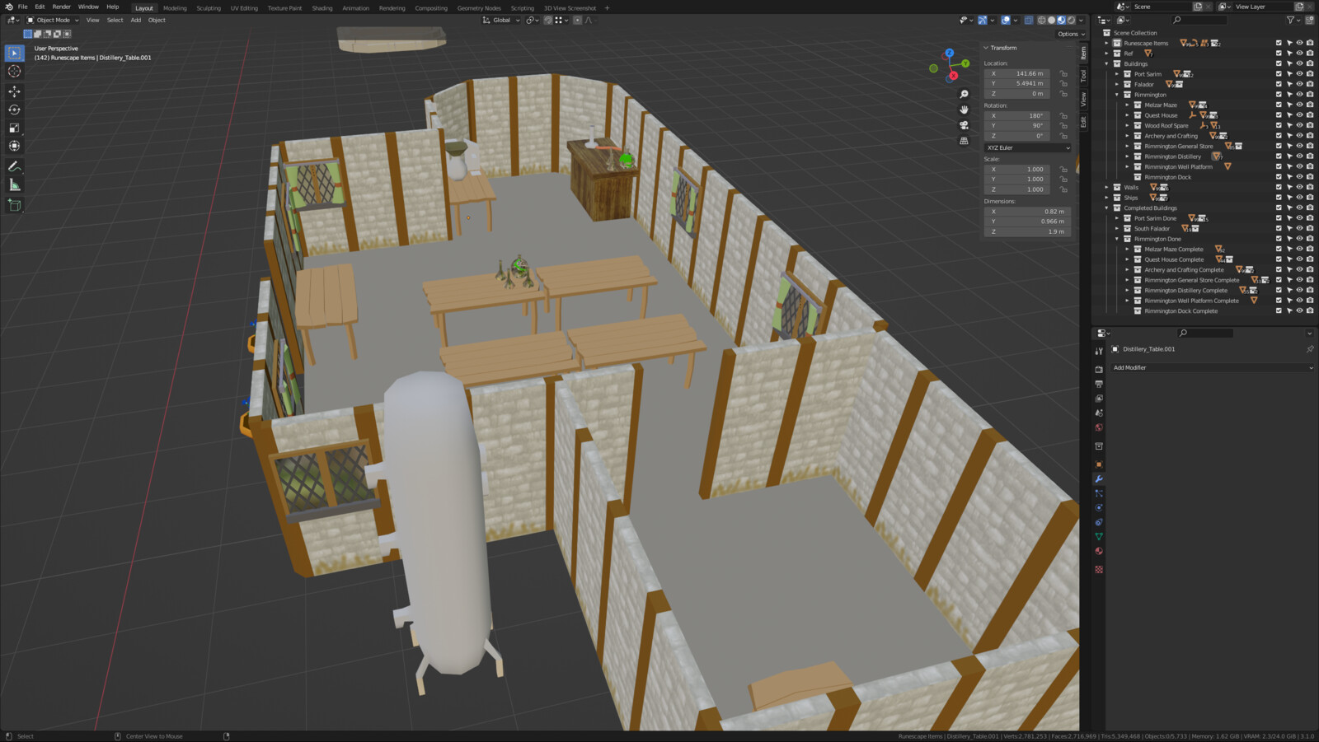The height and width of the screenshot is (742, 1319).
Task: Toggle selectability of the Melzar Maze collection
Action: coord(1289,105)
